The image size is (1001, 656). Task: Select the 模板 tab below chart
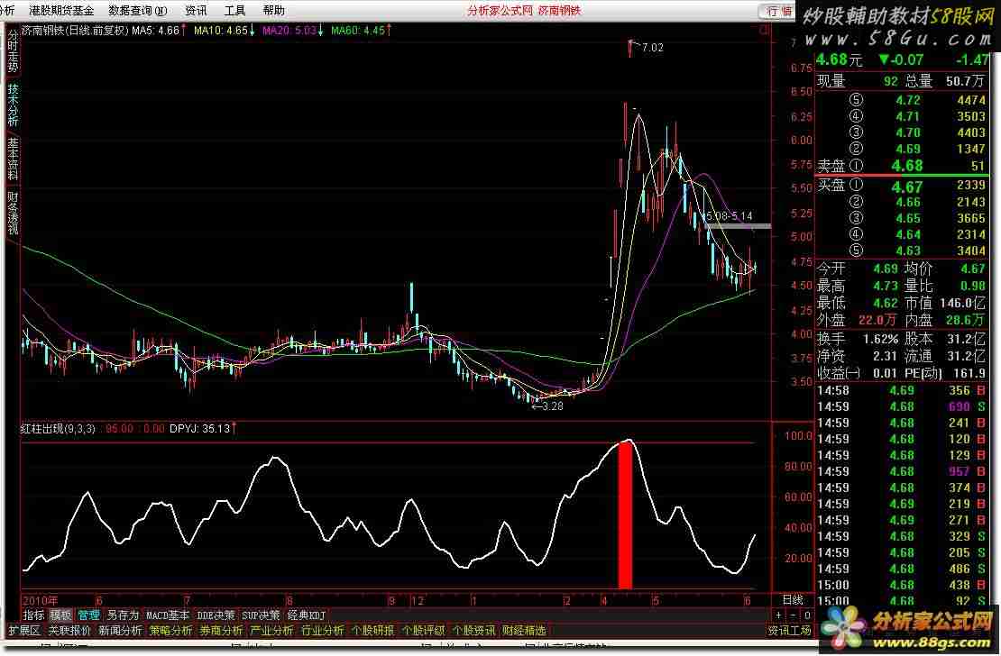tap(61, 615)
